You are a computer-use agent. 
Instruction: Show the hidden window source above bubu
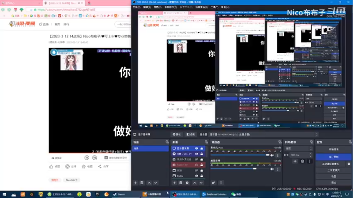point(196,170)
